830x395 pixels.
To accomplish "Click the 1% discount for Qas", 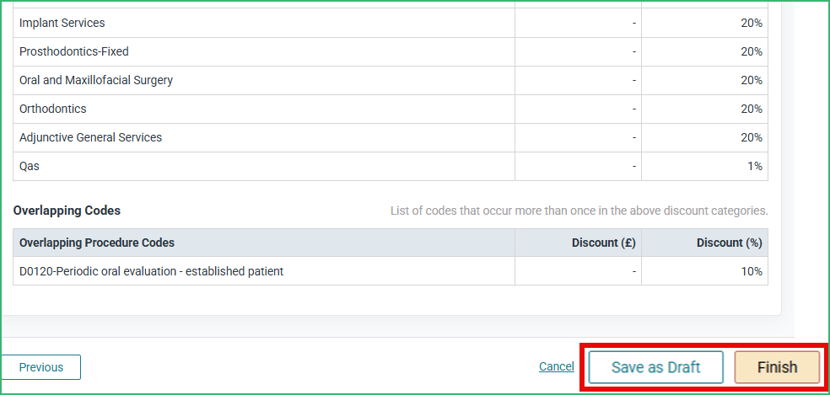I will pyautogui.click(x=755, y=166).
